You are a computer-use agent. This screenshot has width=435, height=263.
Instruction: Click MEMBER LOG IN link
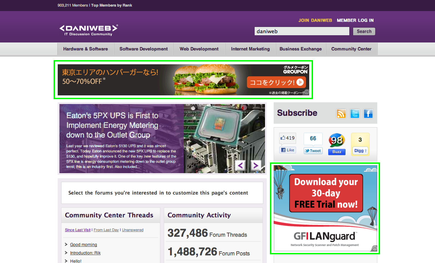pos(355,20)
